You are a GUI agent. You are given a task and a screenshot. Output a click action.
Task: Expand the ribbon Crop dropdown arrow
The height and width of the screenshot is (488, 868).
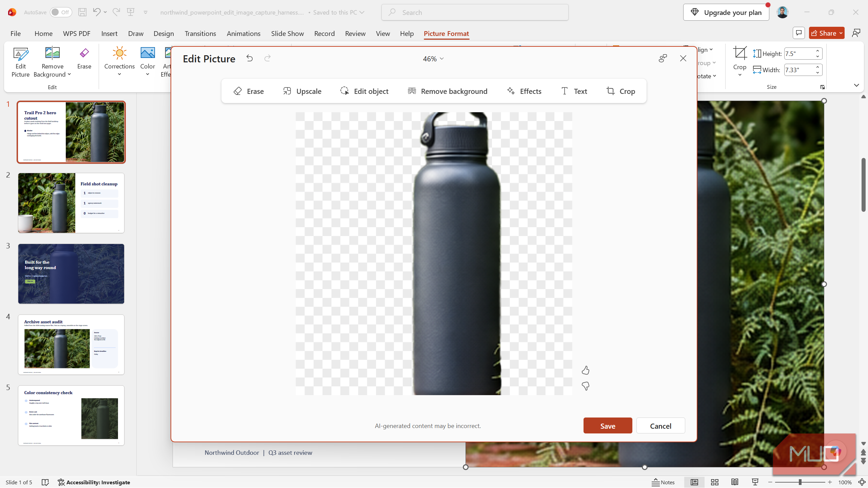[739, 75]
